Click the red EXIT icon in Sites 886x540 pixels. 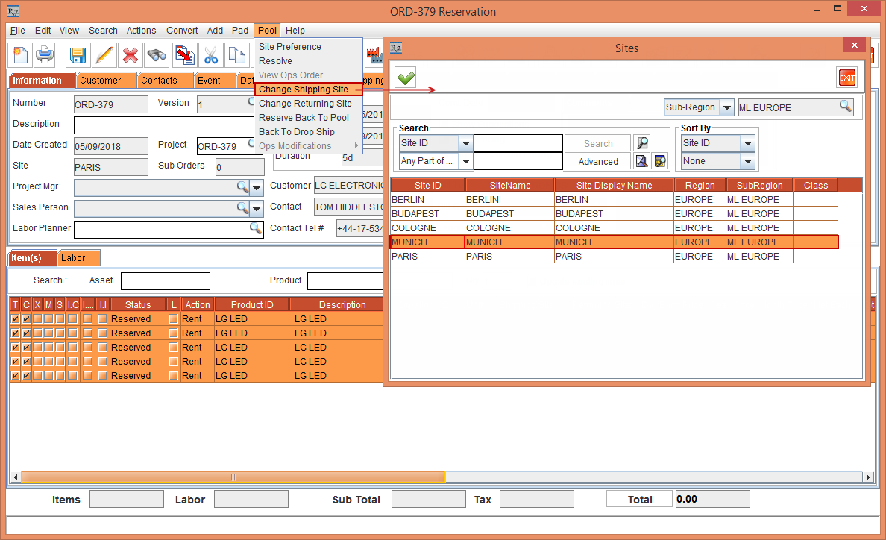pos(846,78)
